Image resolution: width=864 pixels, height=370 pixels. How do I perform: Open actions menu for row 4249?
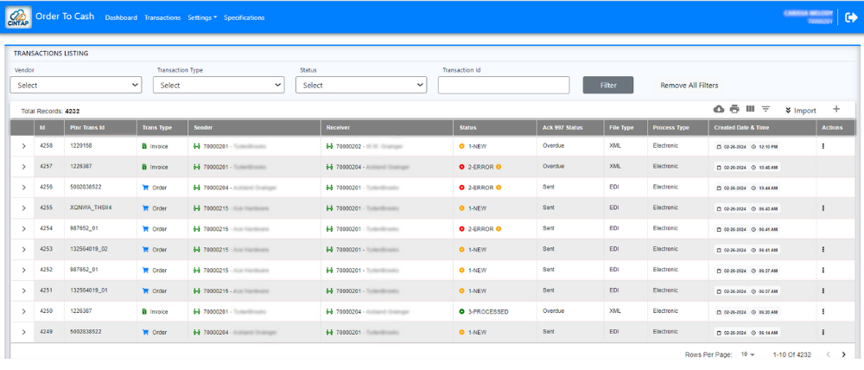(823, 333)
